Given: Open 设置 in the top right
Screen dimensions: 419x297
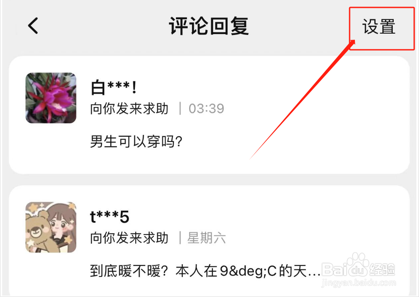Looking at the screenshot, I should point(379,27).
